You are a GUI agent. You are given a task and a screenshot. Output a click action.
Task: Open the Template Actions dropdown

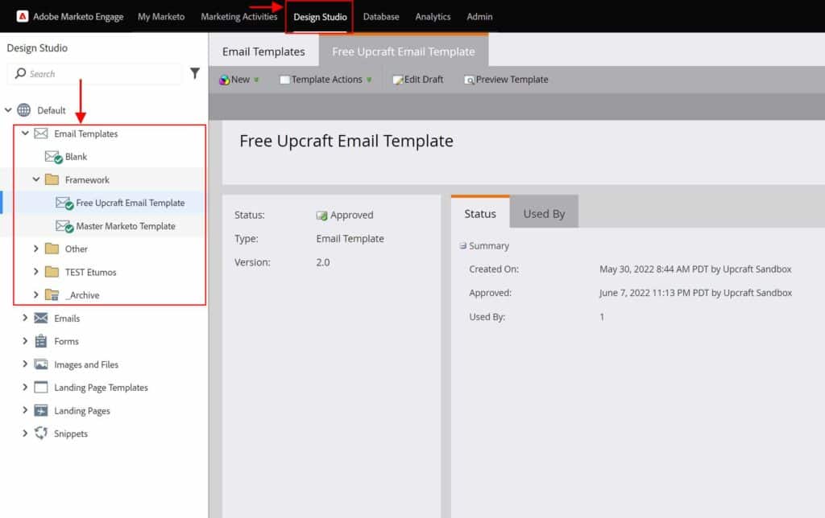(x=369, y=80)
